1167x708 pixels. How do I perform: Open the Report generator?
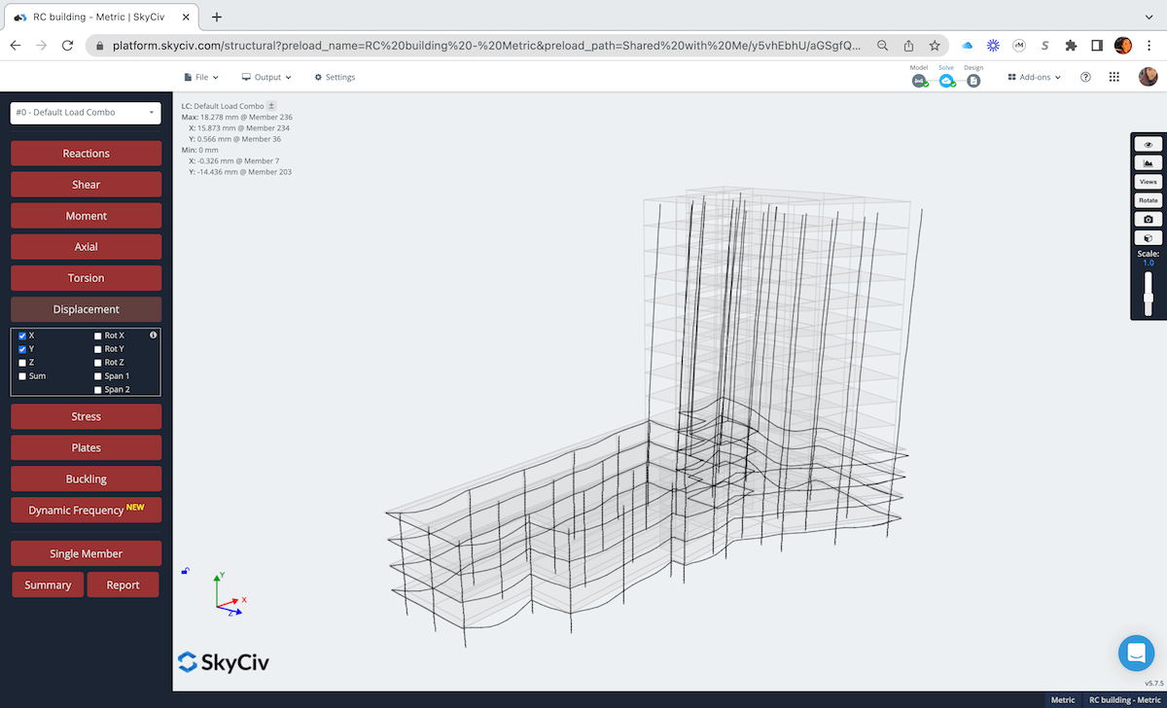coord(123,584)
